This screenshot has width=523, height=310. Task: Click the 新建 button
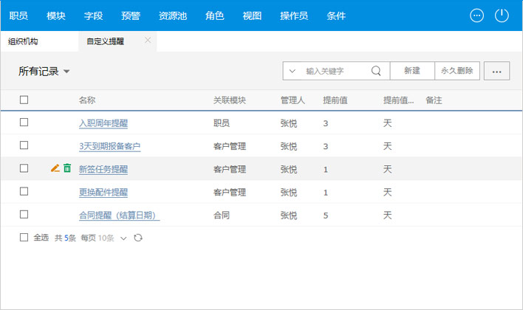[x=411, y=71]
